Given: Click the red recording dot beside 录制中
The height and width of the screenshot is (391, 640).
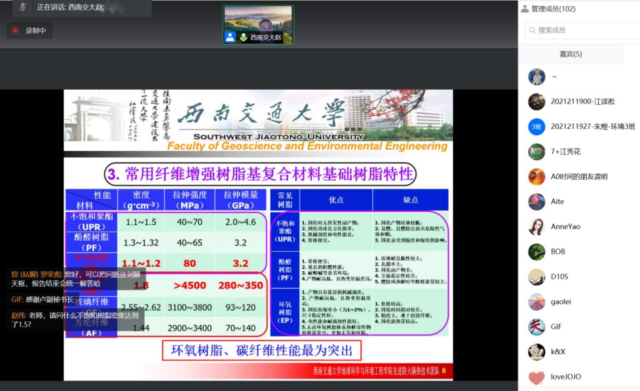Looking at the screenshot, I should pos(15,30).
